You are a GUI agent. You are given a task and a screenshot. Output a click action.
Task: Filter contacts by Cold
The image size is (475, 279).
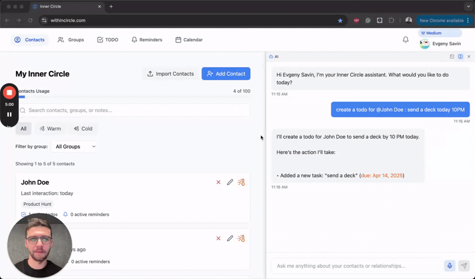tap(83, 128)
